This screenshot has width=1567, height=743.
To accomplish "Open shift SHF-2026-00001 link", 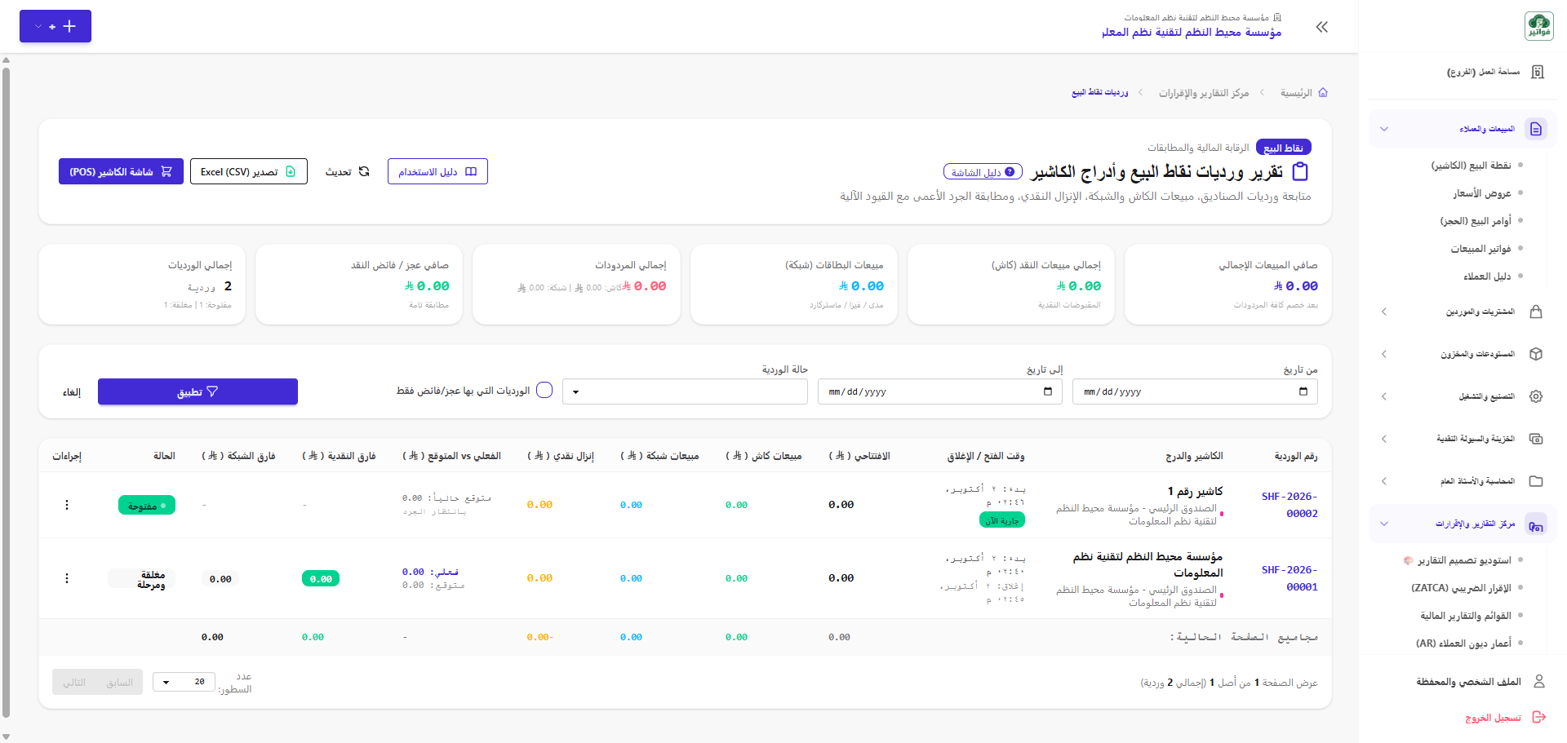I will (1290, 578).
